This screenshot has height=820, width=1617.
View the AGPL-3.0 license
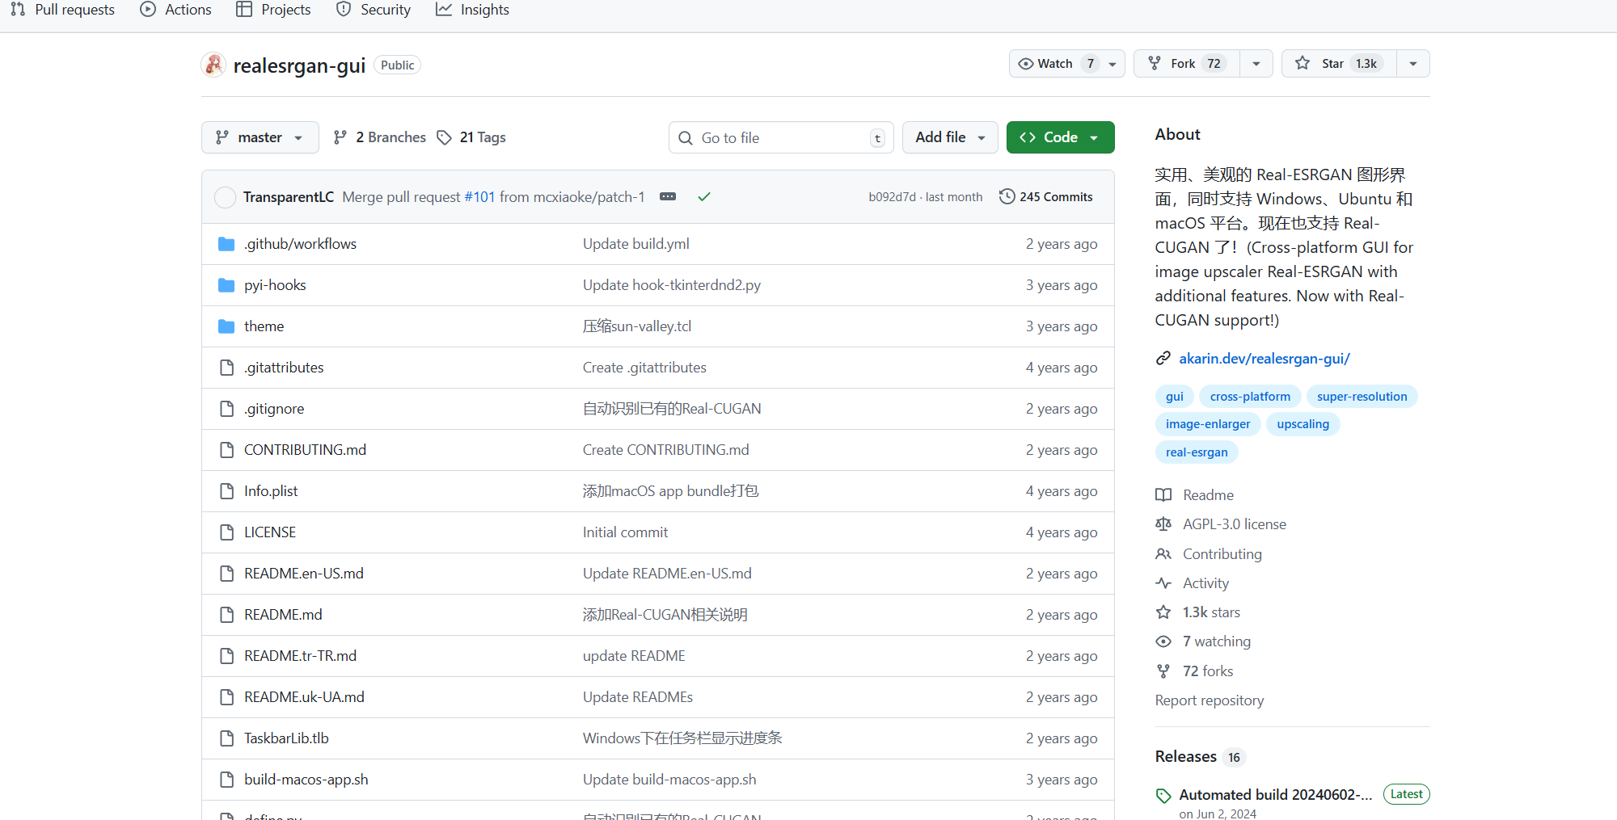point(1221,524)
